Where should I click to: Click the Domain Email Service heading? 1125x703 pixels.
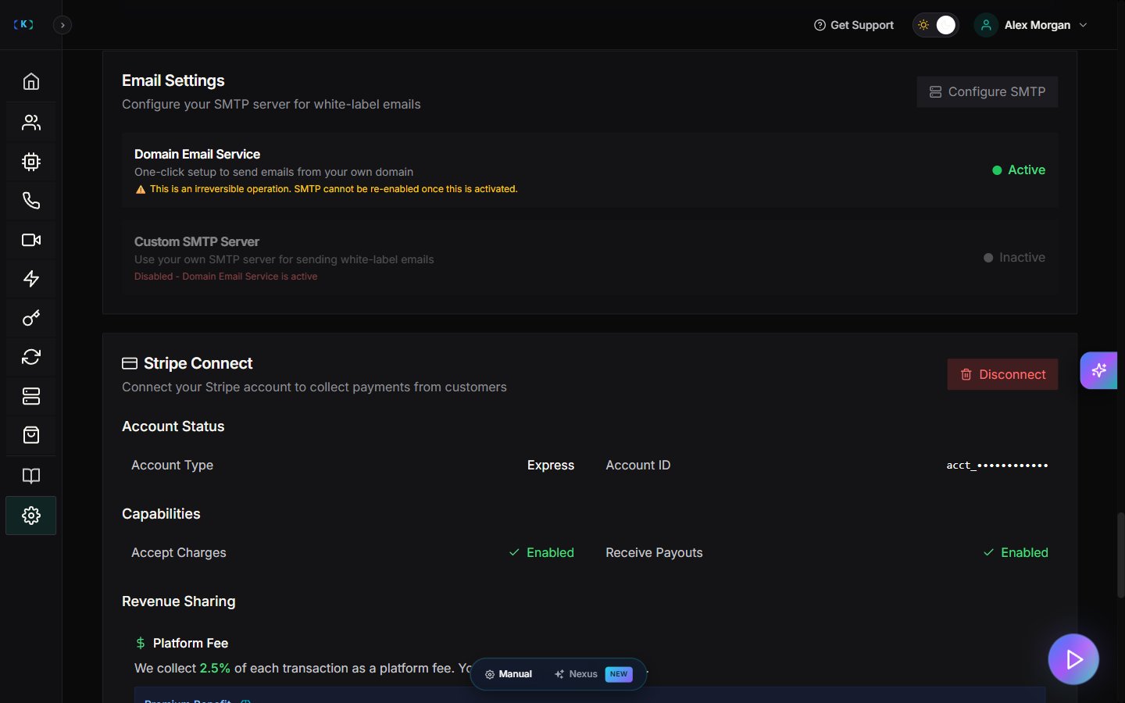[197, 154]
